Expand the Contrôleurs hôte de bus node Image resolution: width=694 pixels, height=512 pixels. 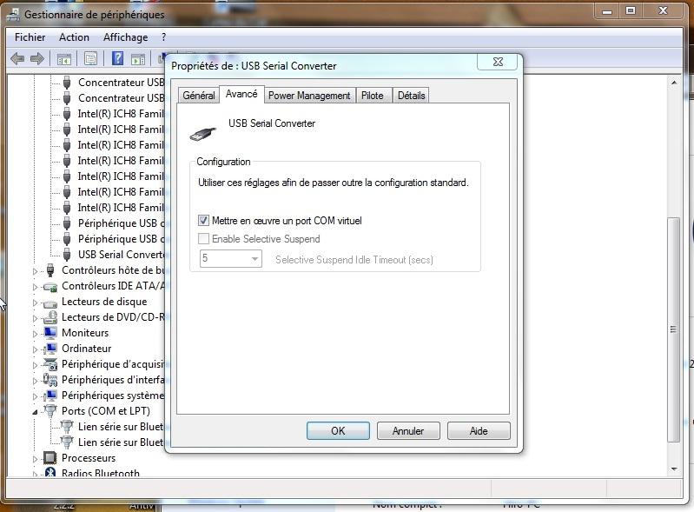(x=36, y=271)
